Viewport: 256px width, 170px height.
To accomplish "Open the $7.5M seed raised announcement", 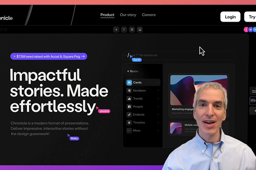I will point(49,56).
